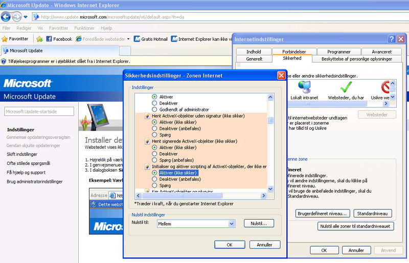Click settings list scroll up arrow
The width and height of the screenshot is (409, 263).
pyautogui.click(x=270, y=97)
